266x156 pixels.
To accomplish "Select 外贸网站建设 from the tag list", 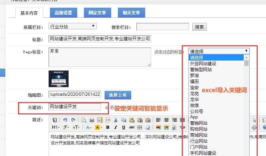I will (203, 64).
